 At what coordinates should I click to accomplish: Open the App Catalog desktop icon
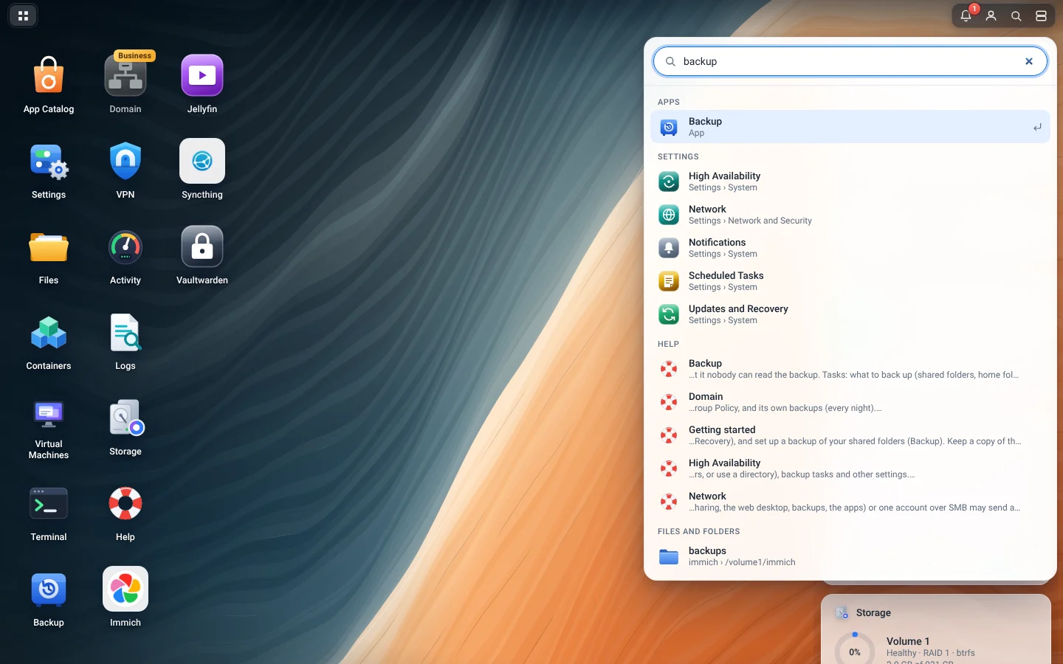pyautogui.click(x=49, y=76)
